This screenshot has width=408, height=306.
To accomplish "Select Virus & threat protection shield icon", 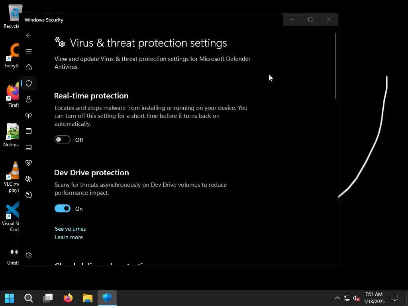I will coord(29,83).
